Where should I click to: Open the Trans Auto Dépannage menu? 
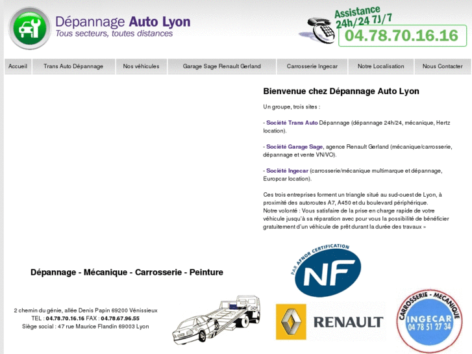73,66
